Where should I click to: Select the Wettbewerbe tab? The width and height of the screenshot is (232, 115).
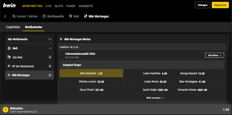tap(33, 27)
